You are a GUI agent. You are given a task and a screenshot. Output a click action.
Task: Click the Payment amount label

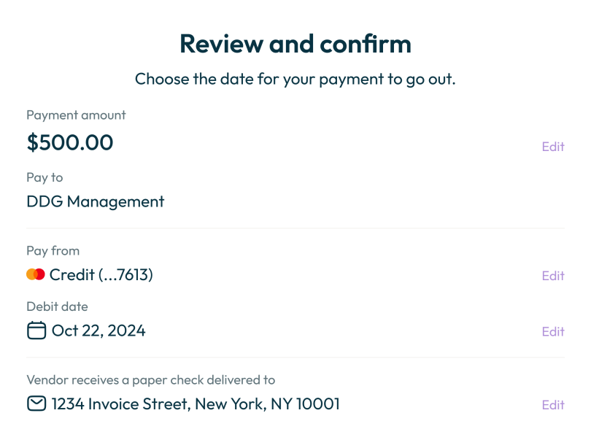pos(76,115)
